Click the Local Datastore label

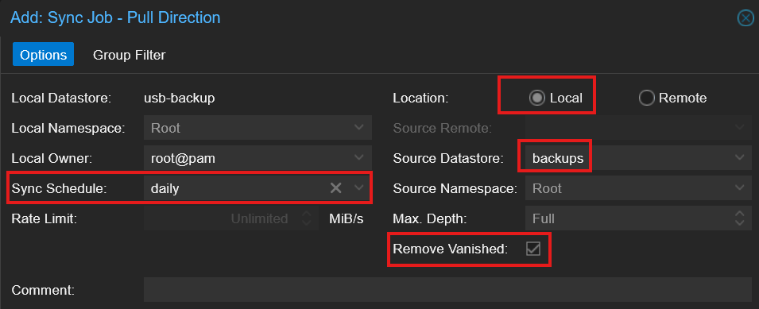pos(61,98)
